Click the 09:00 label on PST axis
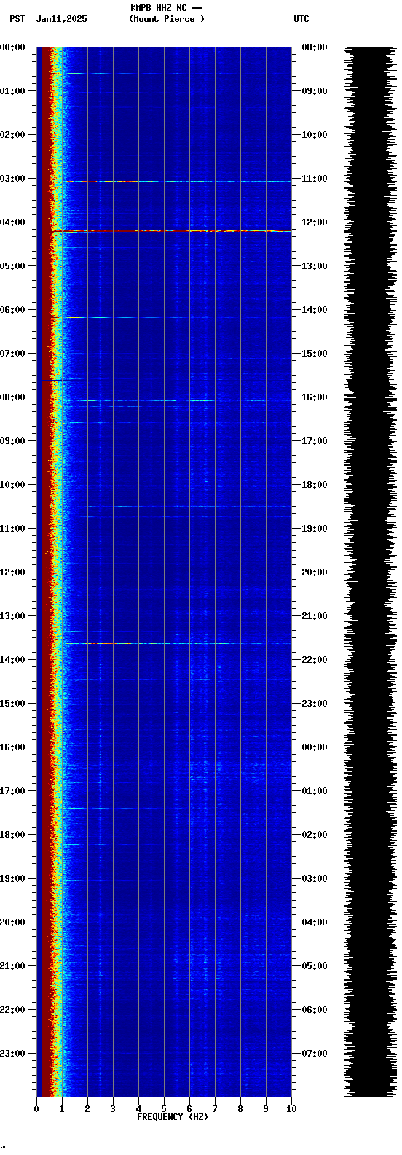 [x=13, y=441]
